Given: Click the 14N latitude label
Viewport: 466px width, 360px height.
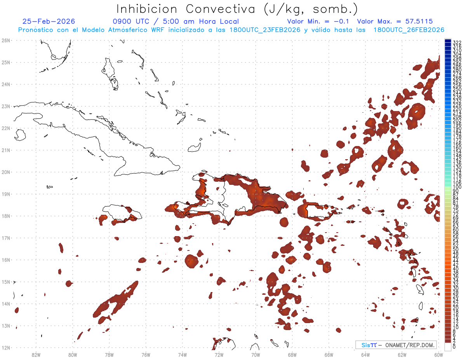Looking at the screenshot, I should (5, 304).
